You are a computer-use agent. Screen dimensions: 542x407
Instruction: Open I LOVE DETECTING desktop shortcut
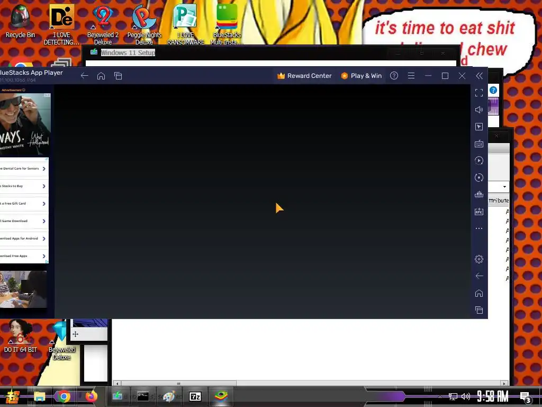click(61, 25)
